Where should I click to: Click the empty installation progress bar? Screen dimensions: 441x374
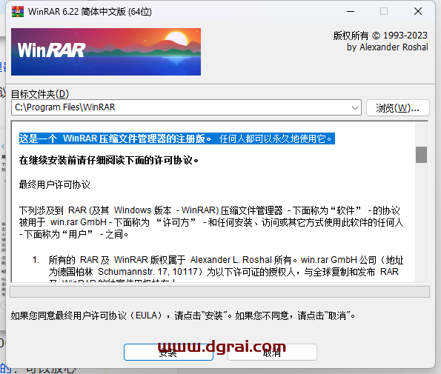coord(219,292)
